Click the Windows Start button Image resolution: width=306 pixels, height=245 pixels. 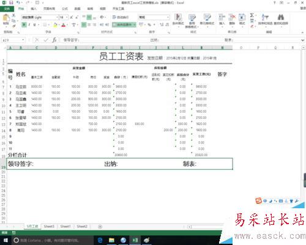pos(6,240)
